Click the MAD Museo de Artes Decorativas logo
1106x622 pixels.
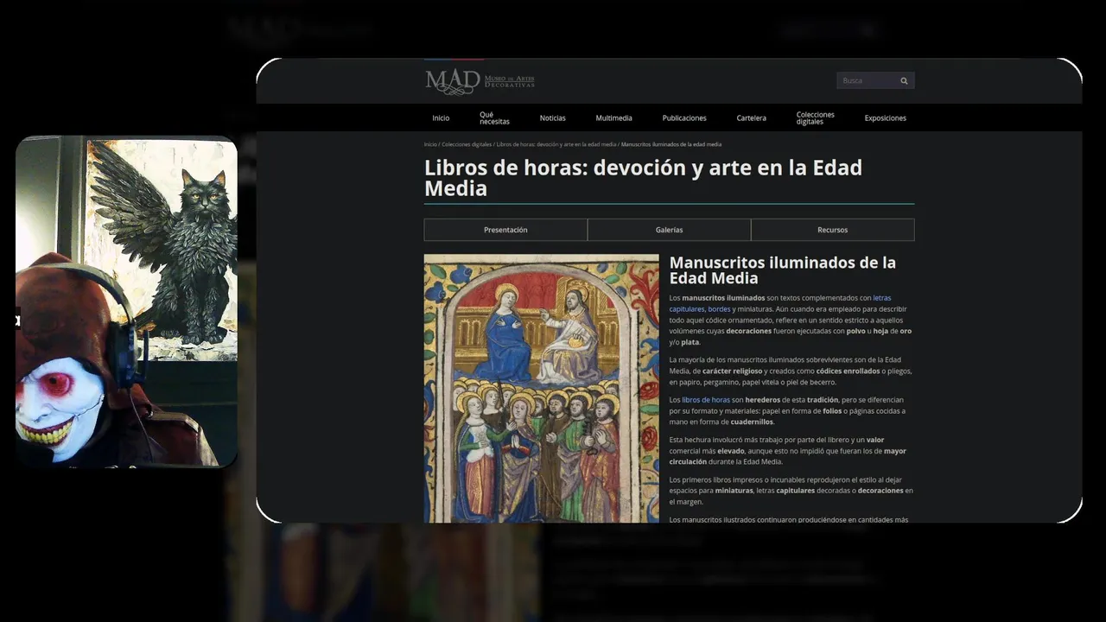coord(480,81)
